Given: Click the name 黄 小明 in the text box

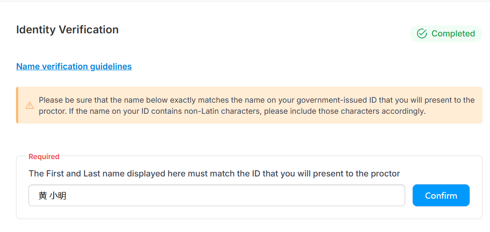Looking at the screenshot, I should tap(52, 196).
